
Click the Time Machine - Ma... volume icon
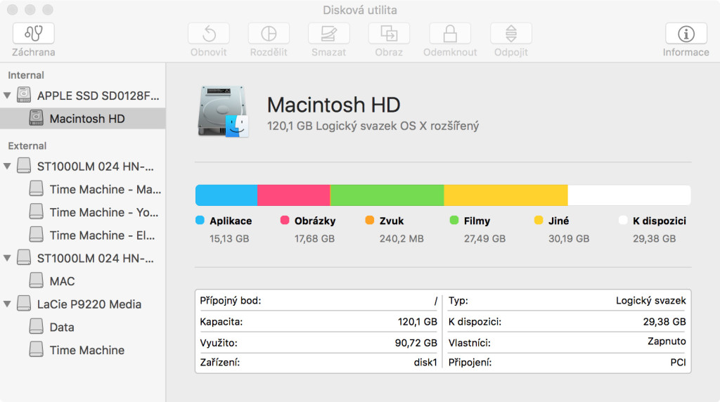coord(37,188)
